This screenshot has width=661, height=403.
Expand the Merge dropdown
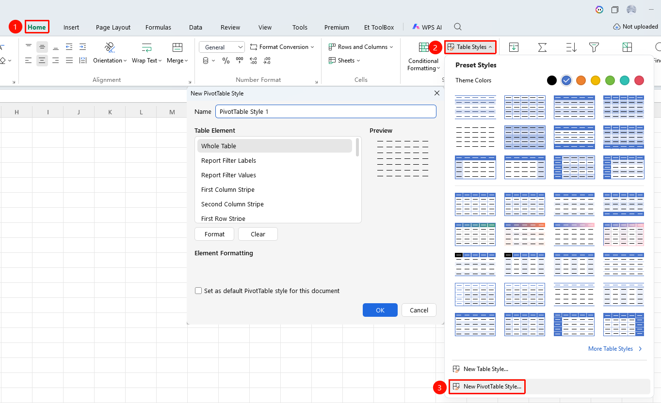(177, 61)
